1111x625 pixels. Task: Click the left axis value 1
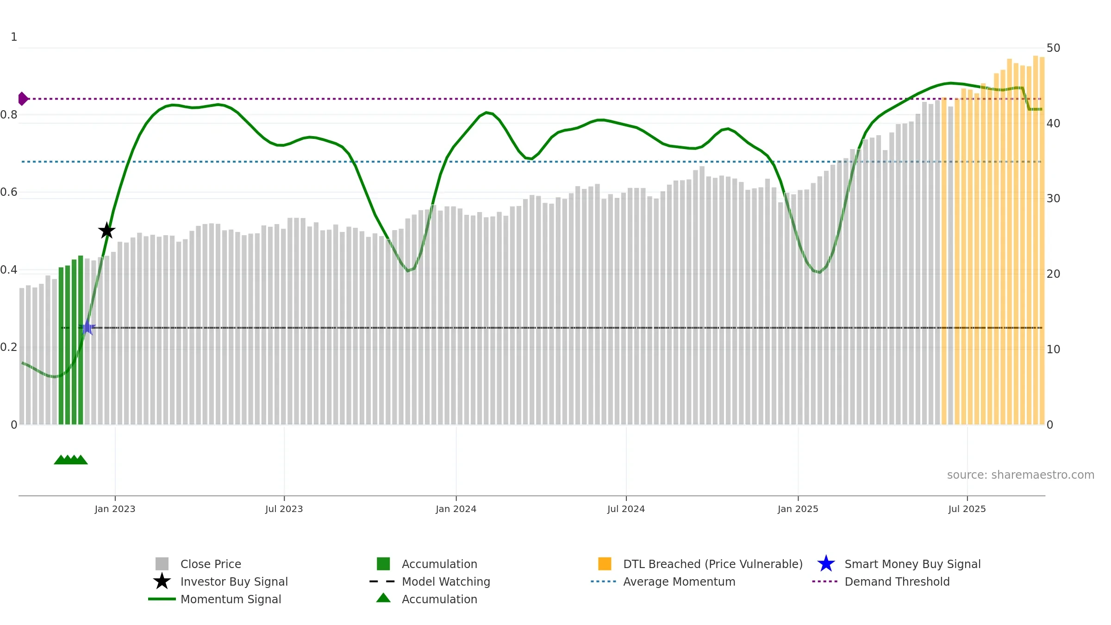tap(14, 37)
